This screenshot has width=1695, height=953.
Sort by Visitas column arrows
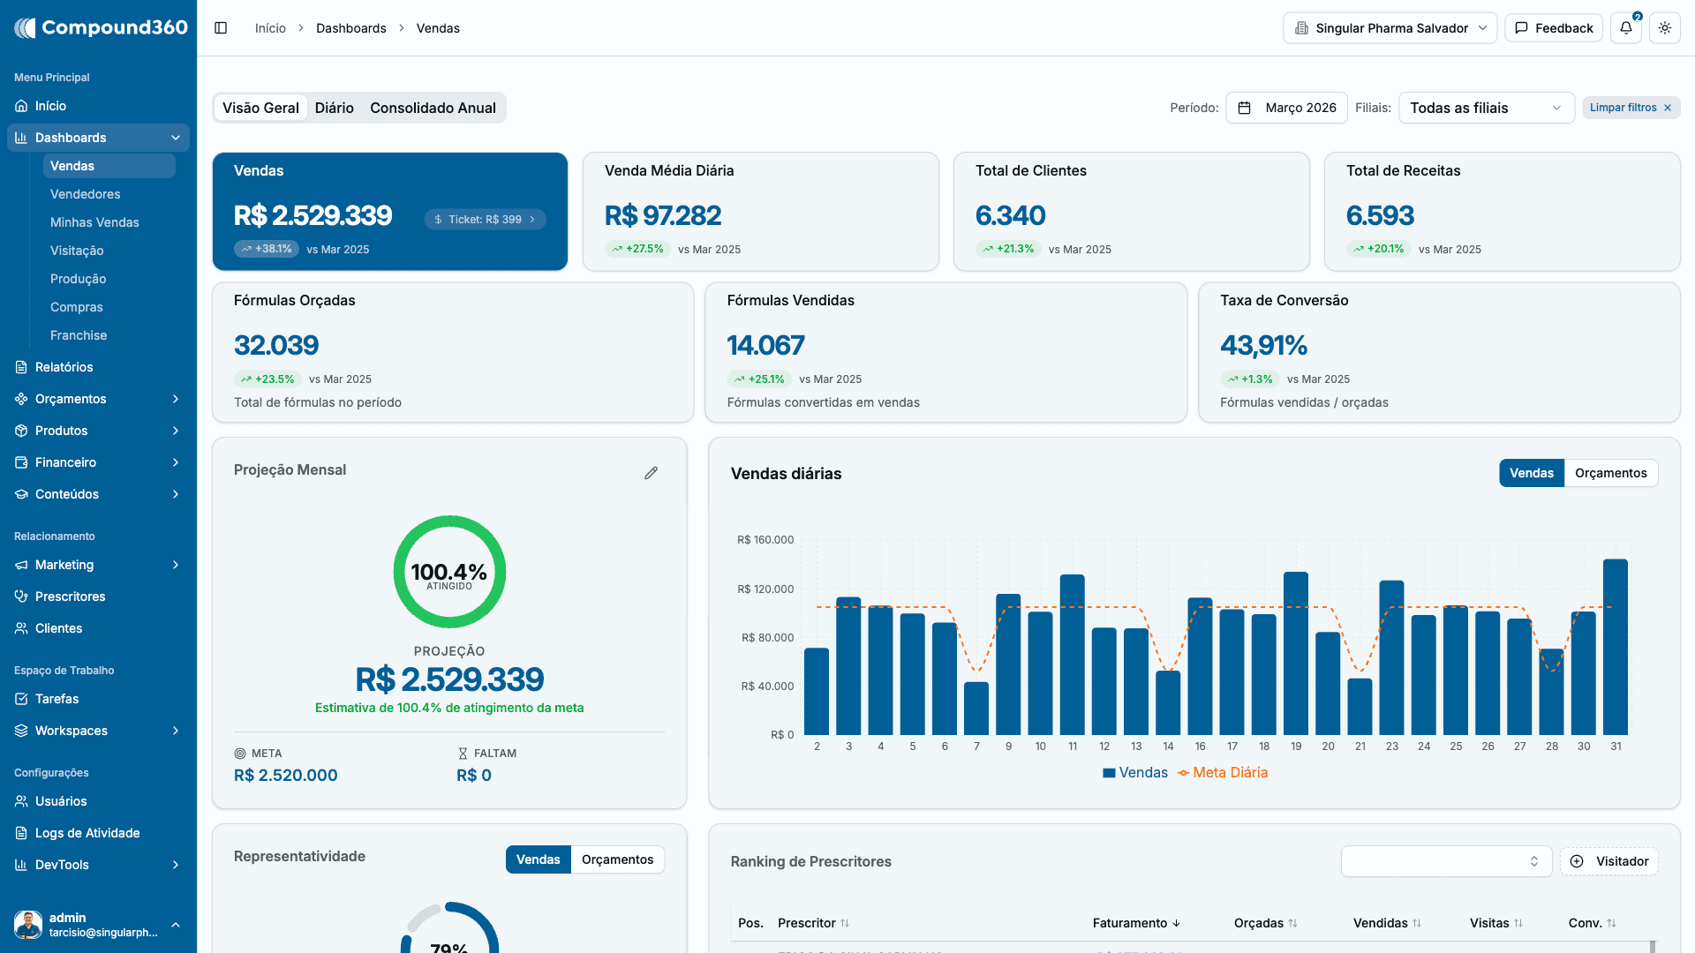coord(1518,923)
